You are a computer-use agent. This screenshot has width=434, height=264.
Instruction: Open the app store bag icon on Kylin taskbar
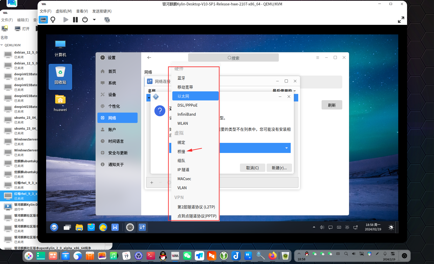(x=91, y=227)
